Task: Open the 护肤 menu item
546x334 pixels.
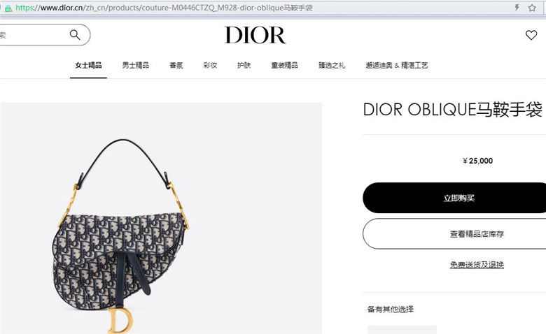Action: coord(244,66)
